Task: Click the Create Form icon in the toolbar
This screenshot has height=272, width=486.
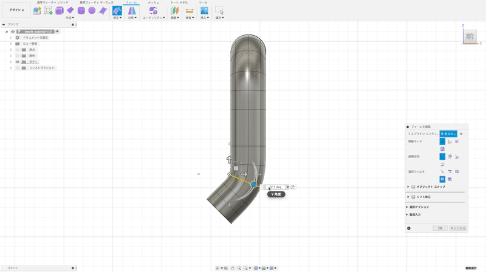Action: (37, 11)
